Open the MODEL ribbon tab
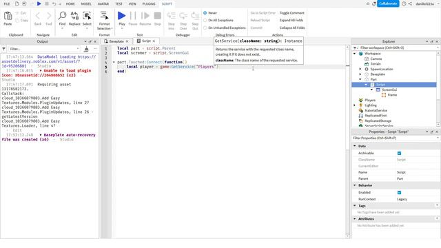This screenshot has height=248, width=441. coord(86,4)
